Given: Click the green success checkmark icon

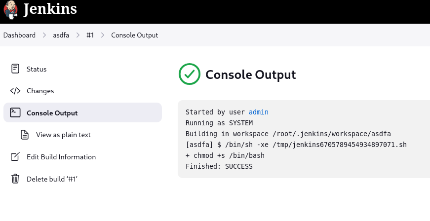Looking at the screenshot, I should pos(190,74).
